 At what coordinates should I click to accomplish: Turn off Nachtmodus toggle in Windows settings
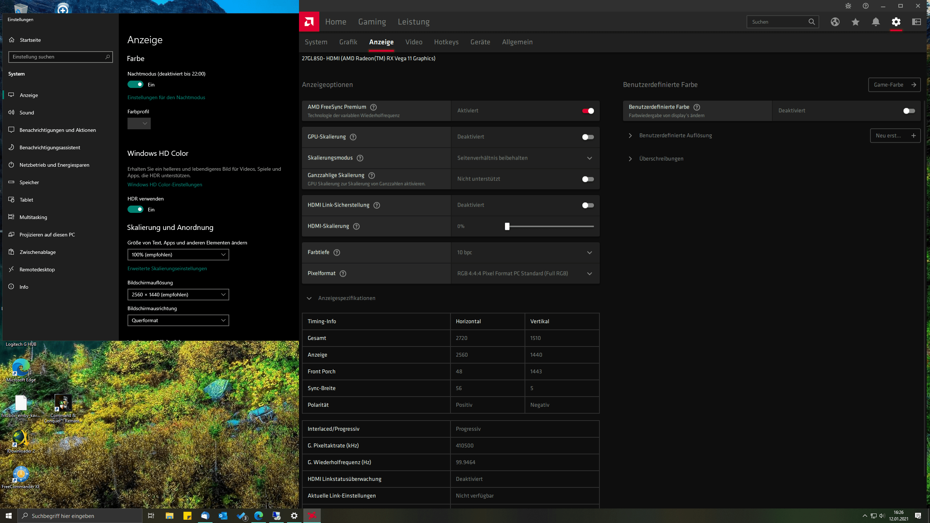coord(136,85)
